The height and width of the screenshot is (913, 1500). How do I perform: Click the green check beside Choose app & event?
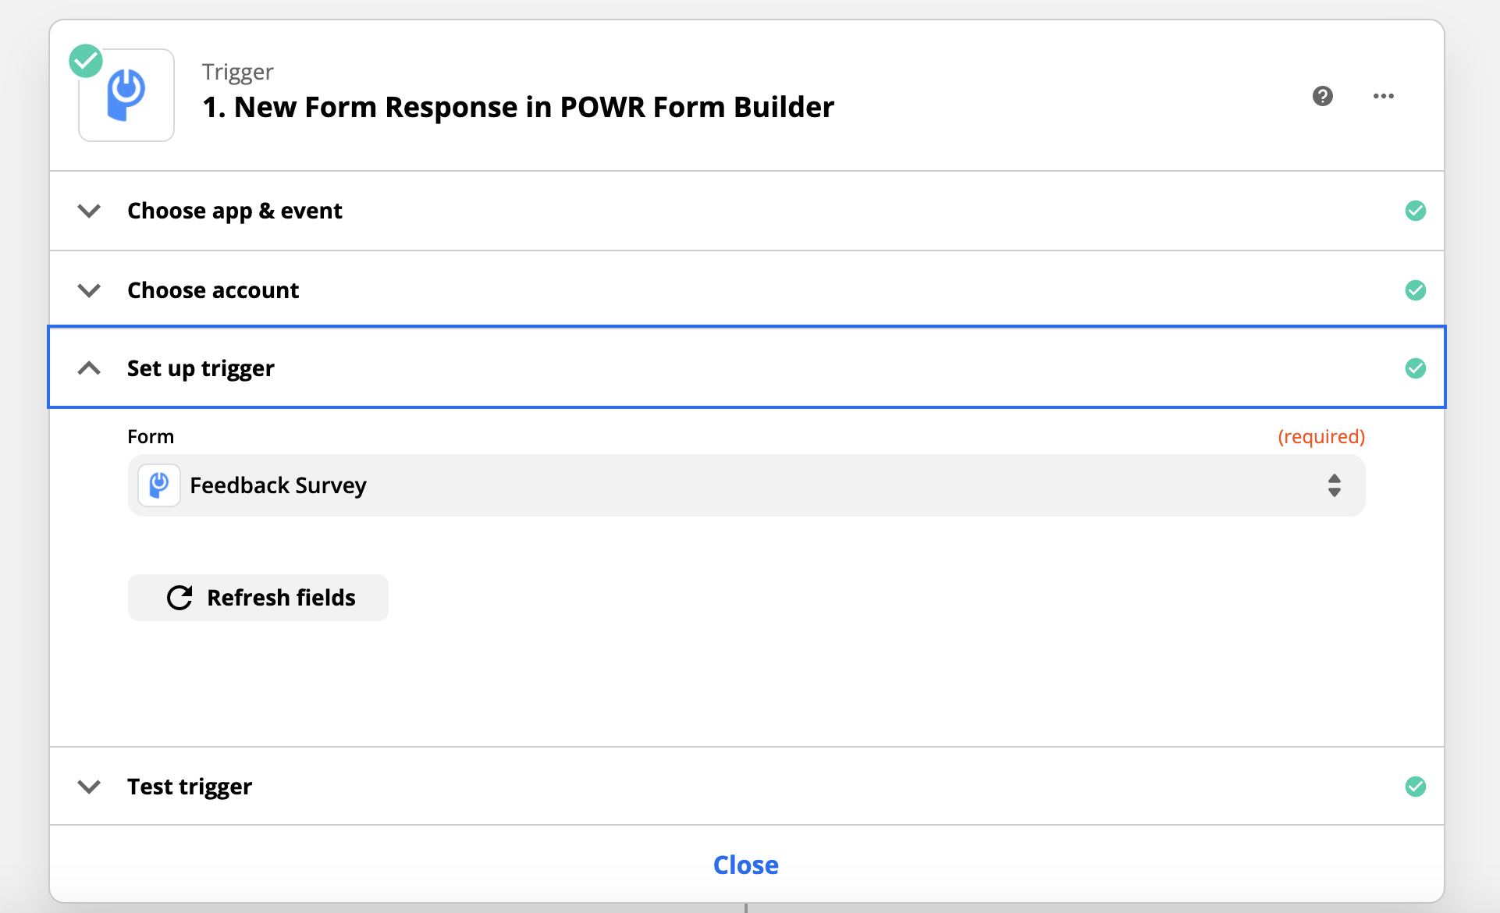click(1415, 211)
